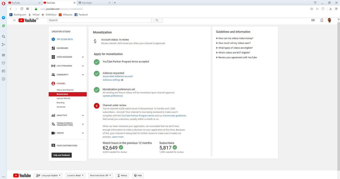The image size is (340, 179).
Task: Open the AliExpress bookmark
Action: tap(66, 15)
